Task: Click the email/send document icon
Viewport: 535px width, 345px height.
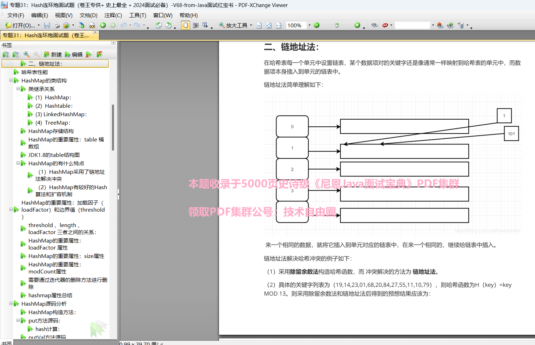Action: pyautogui.click(x=66, y=25)
